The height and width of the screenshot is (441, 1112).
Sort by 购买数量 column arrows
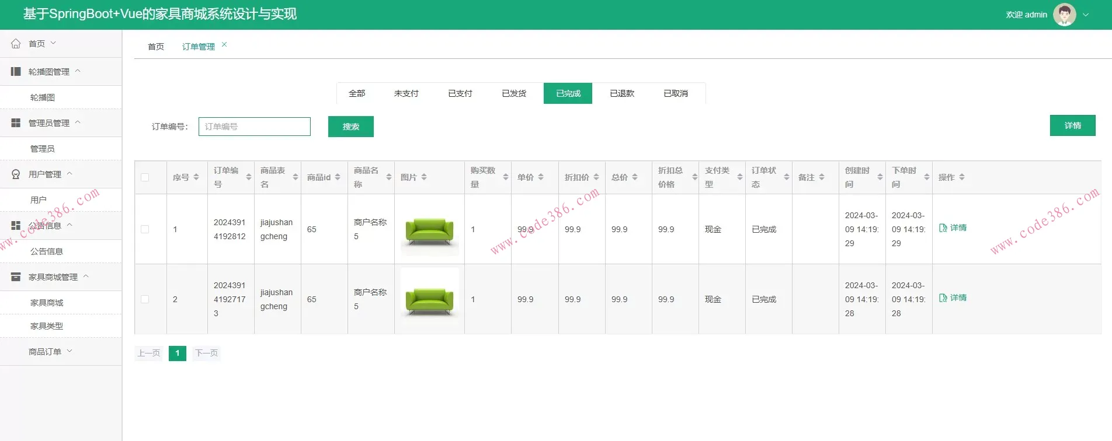click(x=506, y=177)
